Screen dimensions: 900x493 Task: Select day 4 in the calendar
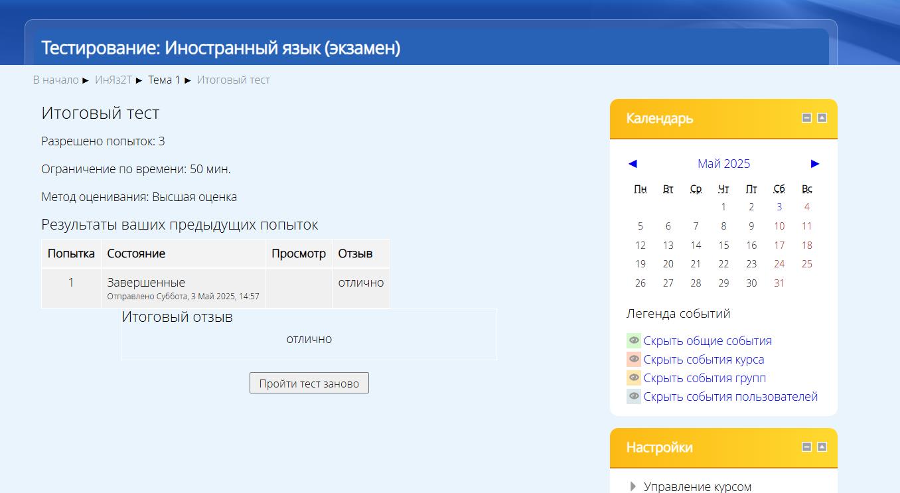click(807, 207)
